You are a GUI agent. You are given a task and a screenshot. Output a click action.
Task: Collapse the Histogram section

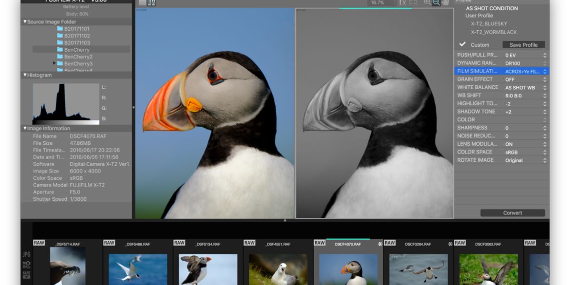[x=25, y=75]
